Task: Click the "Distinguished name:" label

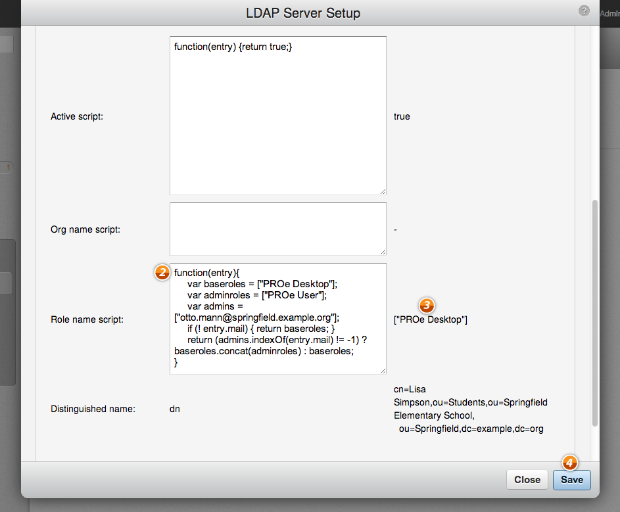Action: 93,409
